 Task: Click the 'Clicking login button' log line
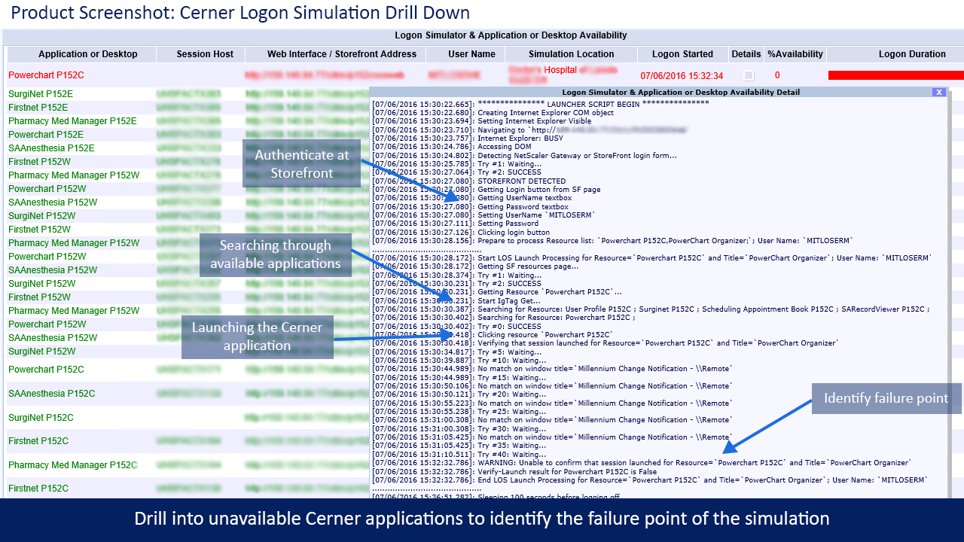(461, 233)
